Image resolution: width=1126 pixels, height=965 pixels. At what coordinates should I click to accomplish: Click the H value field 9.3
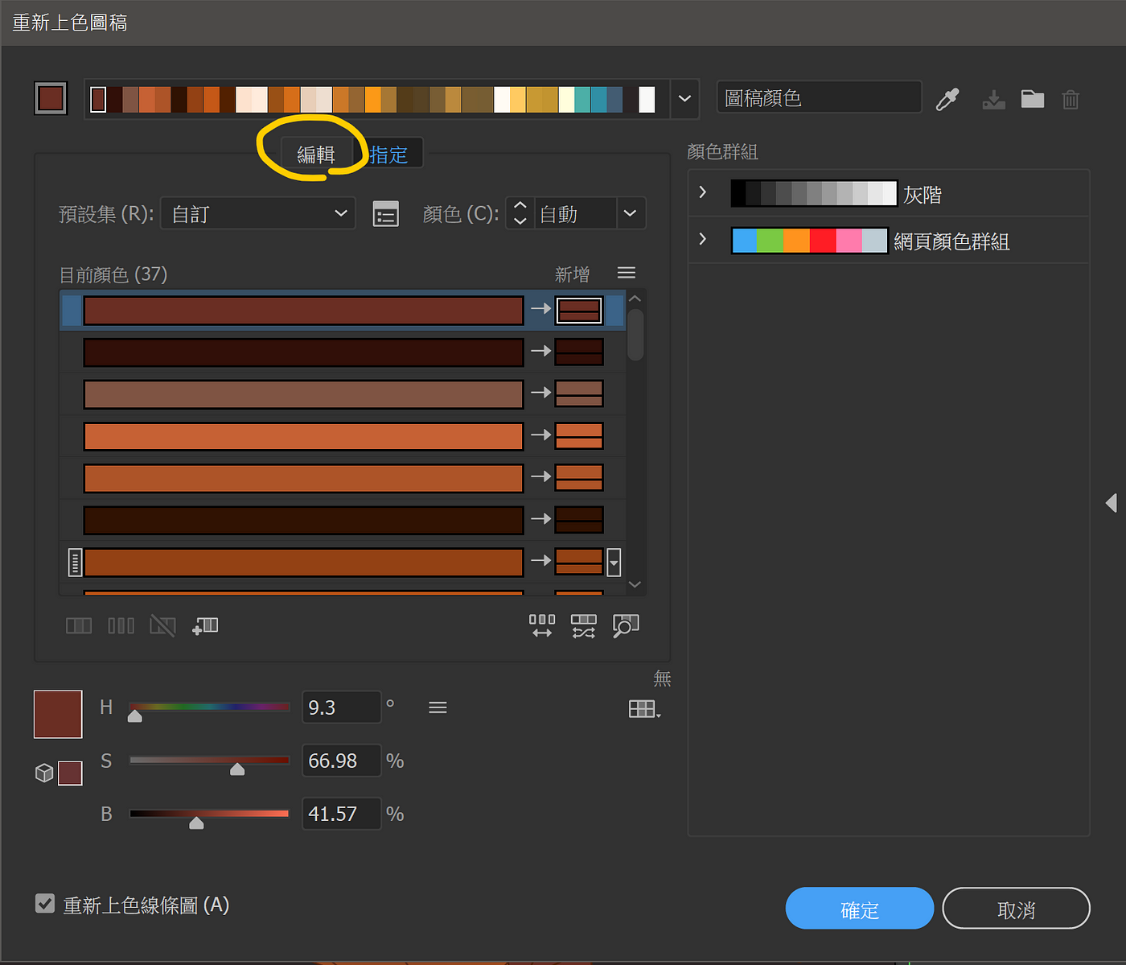click(341, 707)
